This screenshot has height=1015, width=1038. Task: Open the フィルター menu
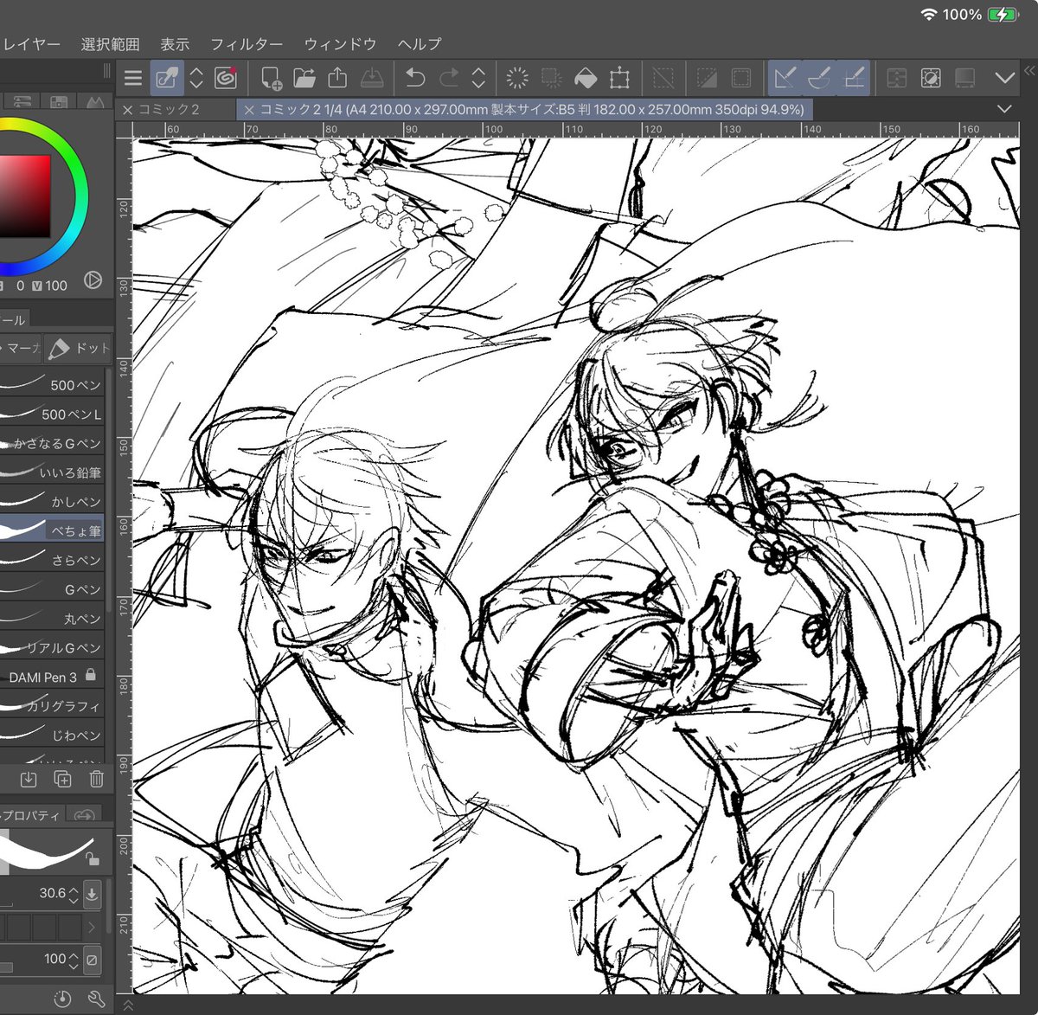point(247,44)
